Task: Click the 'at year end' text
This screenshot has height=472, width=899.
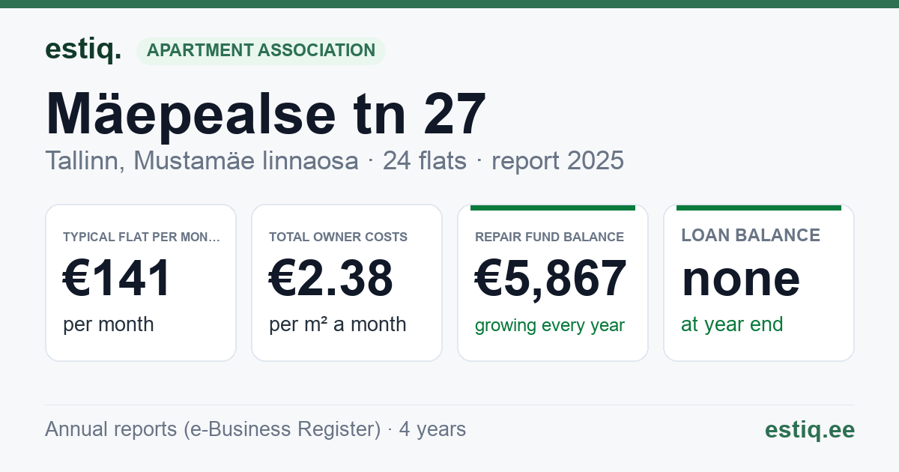Action: (x=732, y=324)
